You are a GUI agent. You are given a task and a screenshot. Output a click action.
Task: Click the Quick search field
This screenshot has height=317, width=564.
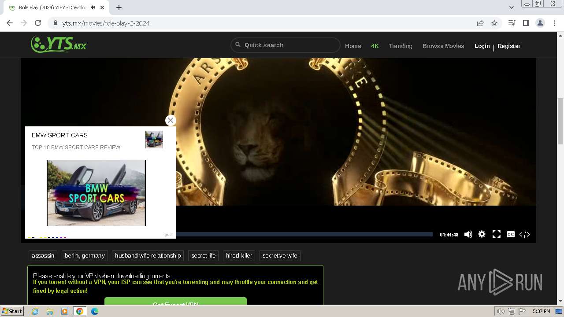point(286,45)
